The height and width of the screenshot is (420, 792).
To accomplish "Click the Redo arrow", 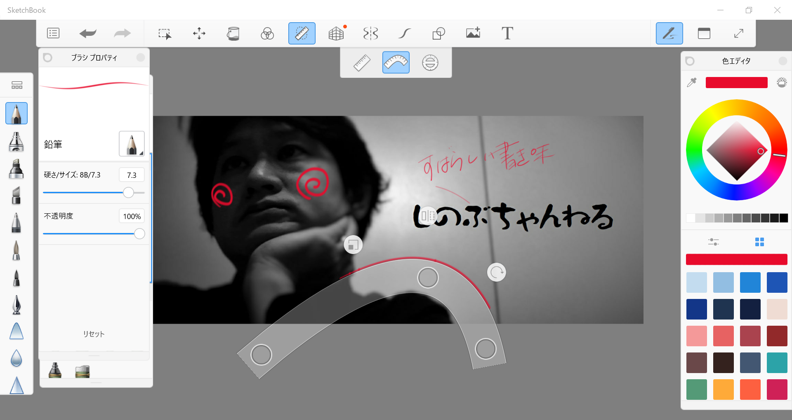I will 122,33.
